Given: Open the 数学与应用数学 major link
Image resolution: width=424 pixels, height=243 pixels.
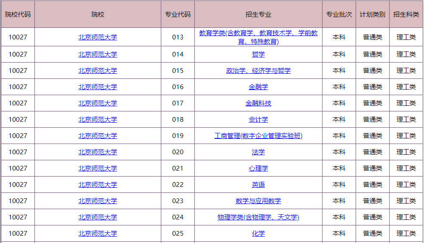Looking at the screenshot, I should (258, 201).
